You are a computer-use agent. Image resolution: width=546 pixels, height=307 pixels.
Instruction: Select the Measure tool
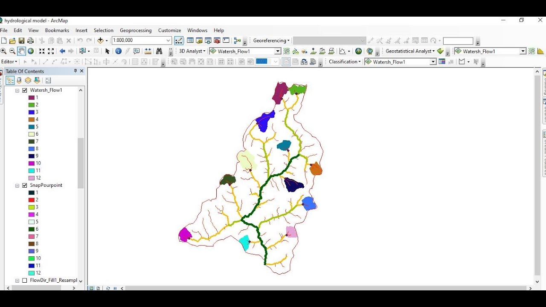coord(148,51)
